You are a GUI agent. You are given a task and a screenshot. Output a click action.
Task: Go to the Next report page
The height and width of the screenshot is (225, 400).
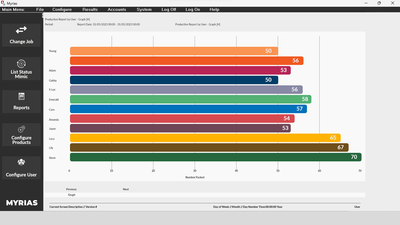pyautogui.click(x=126, y=189)
